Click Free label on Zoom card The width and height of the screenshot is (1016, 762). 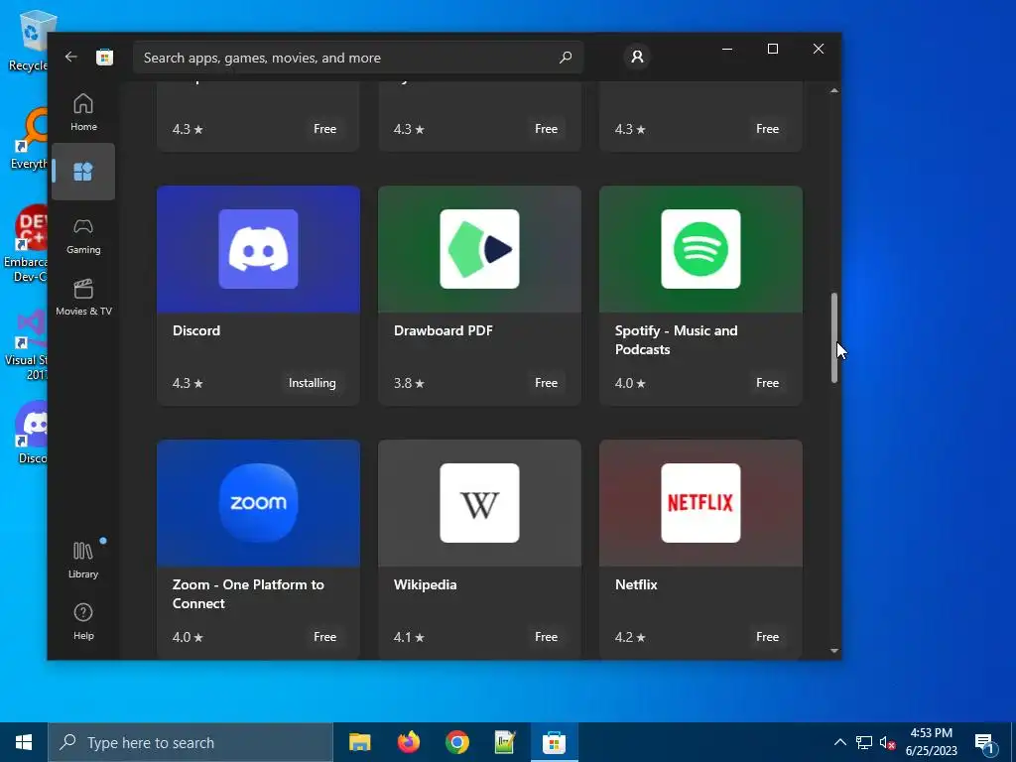pos(324,637)
